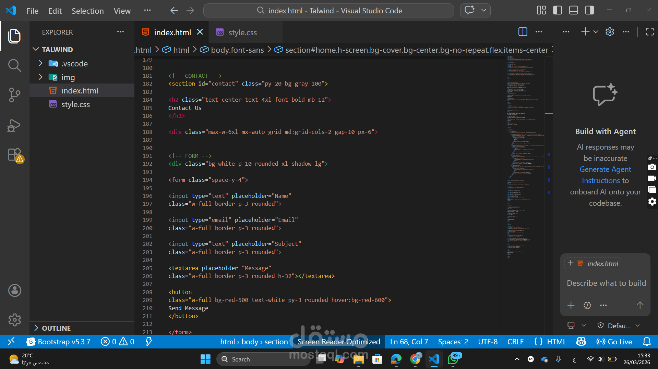Open the Selection menu
658x369 pixels.
pos(87,11)
